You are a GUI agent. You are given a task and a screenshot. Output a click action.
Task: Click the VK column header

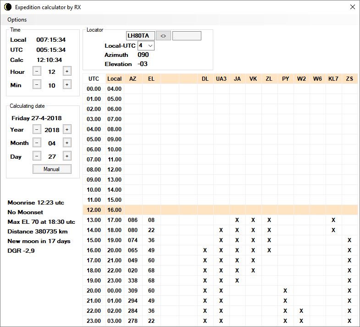(x=253, y=79)
